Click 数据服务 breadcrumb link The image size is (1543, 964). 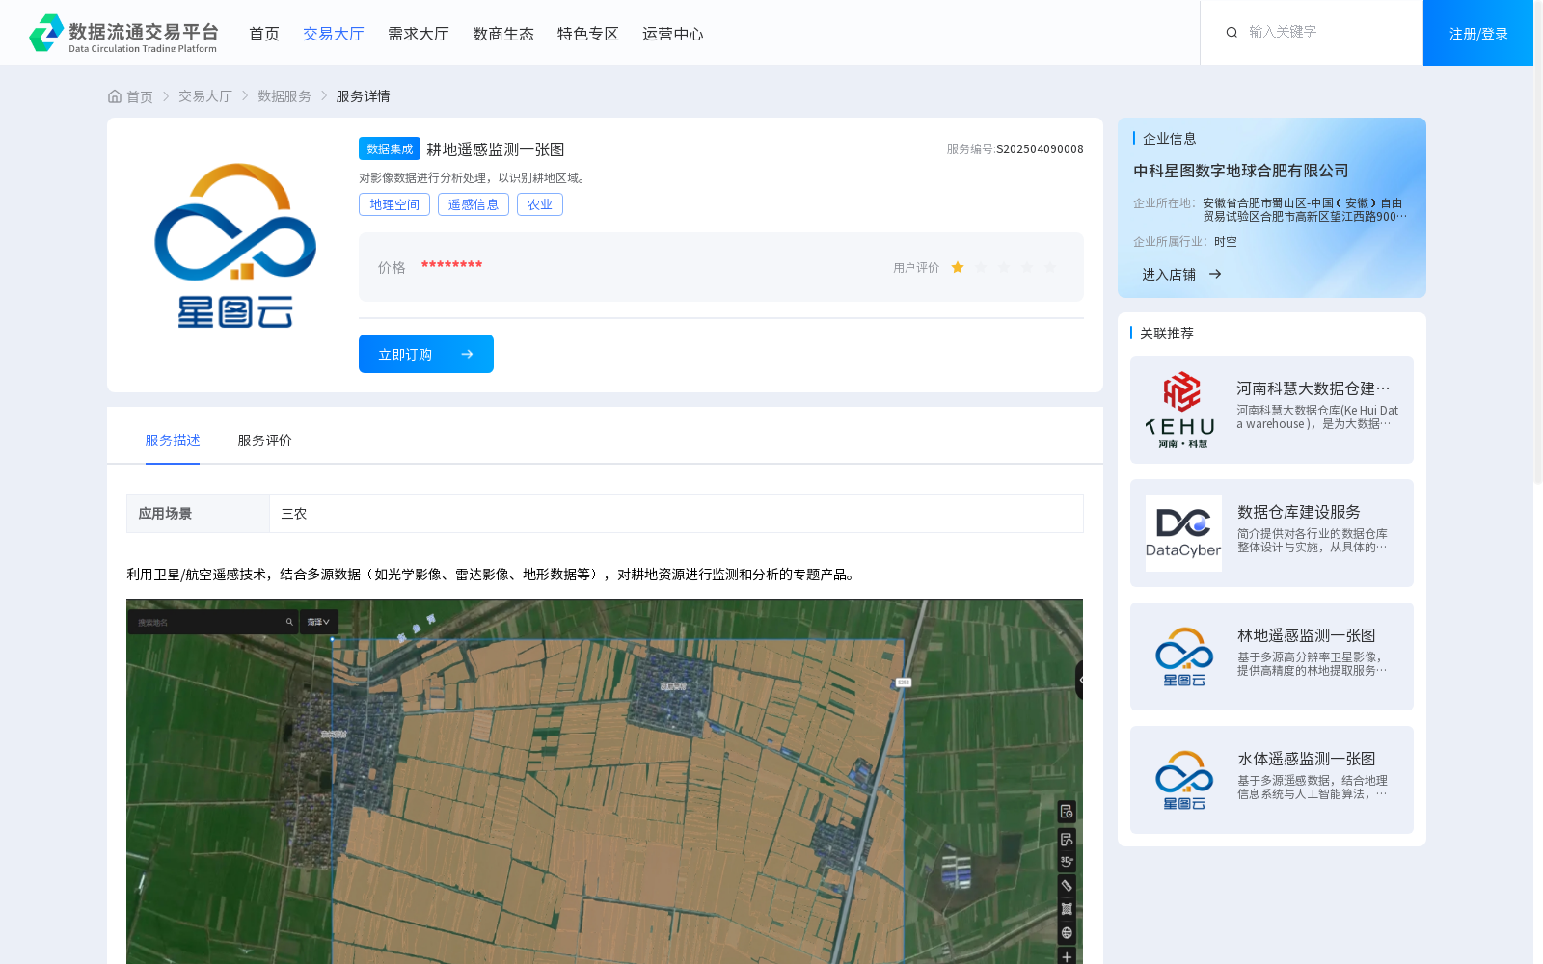click(x=284, y=96)
